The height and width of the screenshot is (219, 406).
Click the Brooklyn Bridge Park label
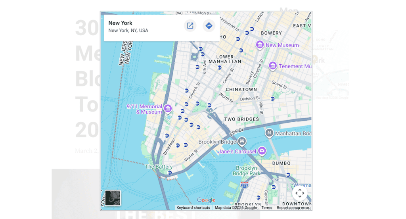(246, 171)
